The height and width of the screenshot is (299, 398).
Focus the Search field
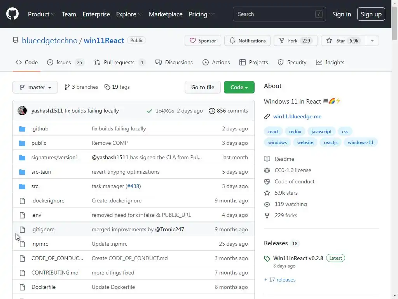point(279,14)
